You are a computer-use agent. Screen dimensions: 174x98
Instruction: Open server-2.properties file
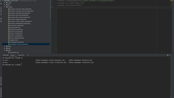tap(16, 36)
